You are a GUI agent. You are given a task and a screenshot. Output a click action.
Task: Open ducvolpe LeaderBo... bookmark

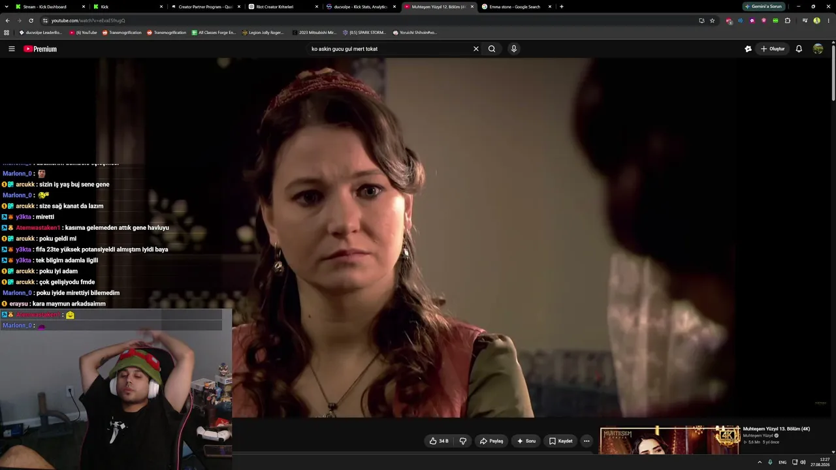coord(40,33)
